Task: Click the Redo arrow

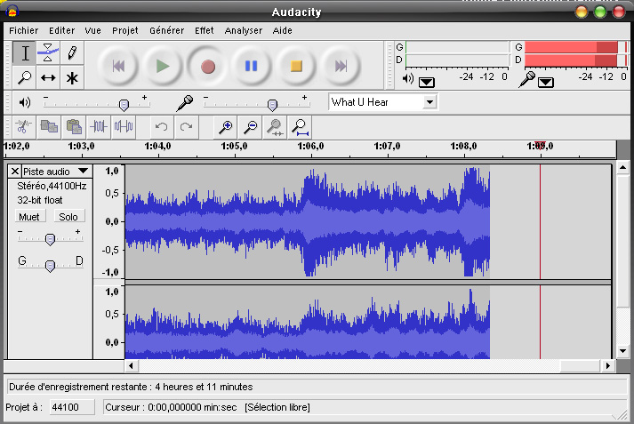Action: coord(186,127)
